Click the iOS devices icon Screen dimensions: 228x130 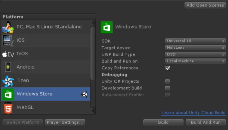pos(8,41)
